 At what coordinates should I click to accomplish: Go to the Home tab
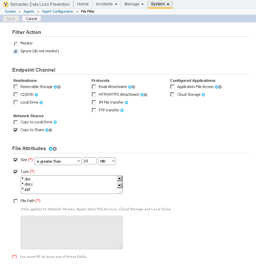[x=83, y=4]
